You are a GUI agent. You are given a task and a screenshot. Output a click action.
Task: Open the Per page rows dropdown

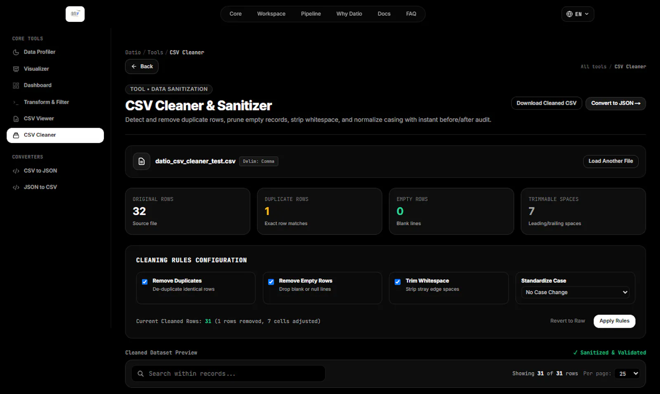(627, 374)
